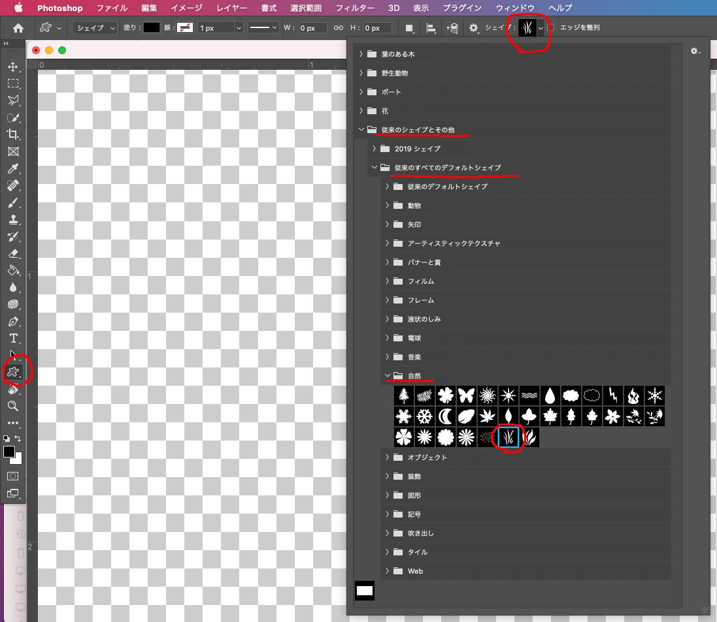Select the crescent moon shape thumbnail
This screenshot has width=717, height=622.
445,416
